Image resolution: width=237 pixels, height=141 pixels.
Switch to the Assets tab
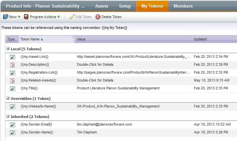(102, 6)
